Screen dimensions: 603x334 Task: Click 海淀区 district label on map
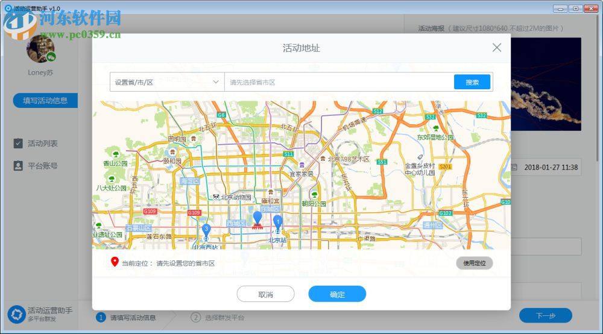pyautogui.click(x=190, y=181)
